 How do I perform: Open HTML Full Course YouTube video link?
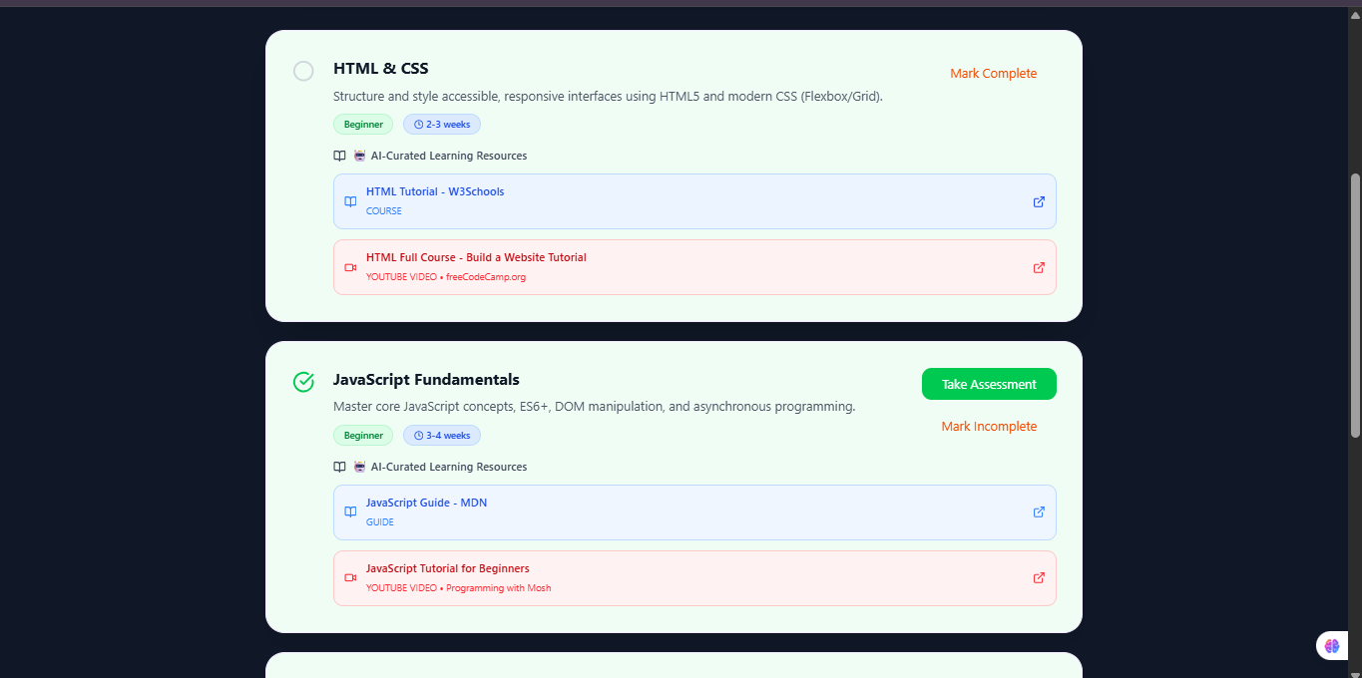point(694,267)
